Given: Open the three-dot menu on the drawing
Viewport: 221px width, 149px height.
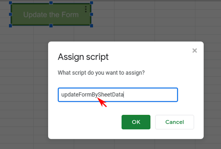Looking at the screenshot, I should [86, 9].
